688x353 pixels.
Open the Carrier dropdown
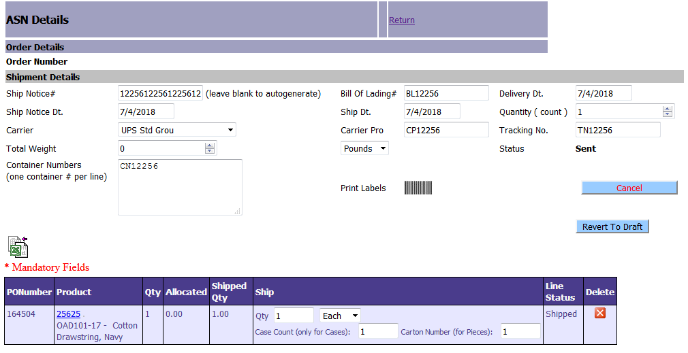pyautogui.click(x=177, y=130)
